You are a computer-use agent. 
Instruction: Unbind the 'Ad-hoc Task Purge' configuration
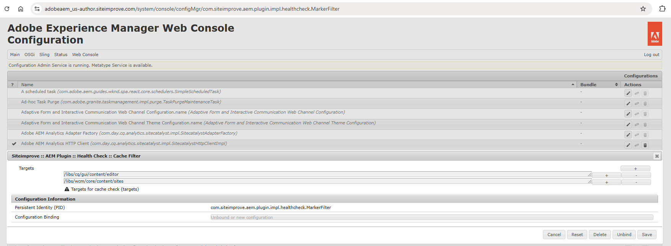(637, 104)
